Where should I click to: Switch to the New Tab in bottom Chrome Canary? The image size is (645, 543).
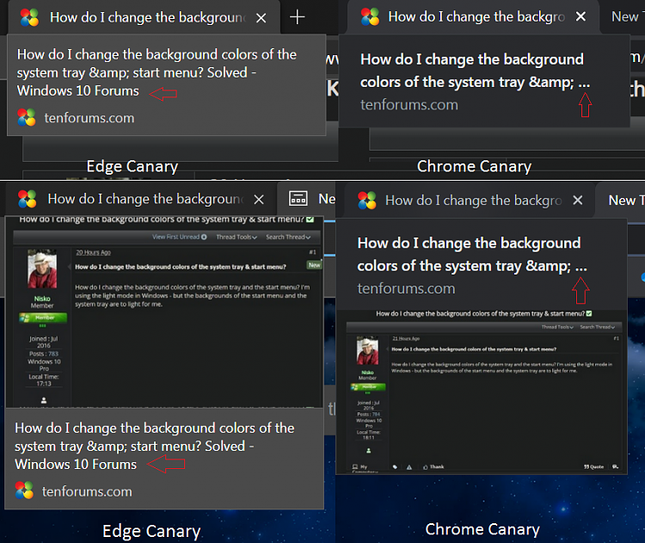(x=622, y=201)
